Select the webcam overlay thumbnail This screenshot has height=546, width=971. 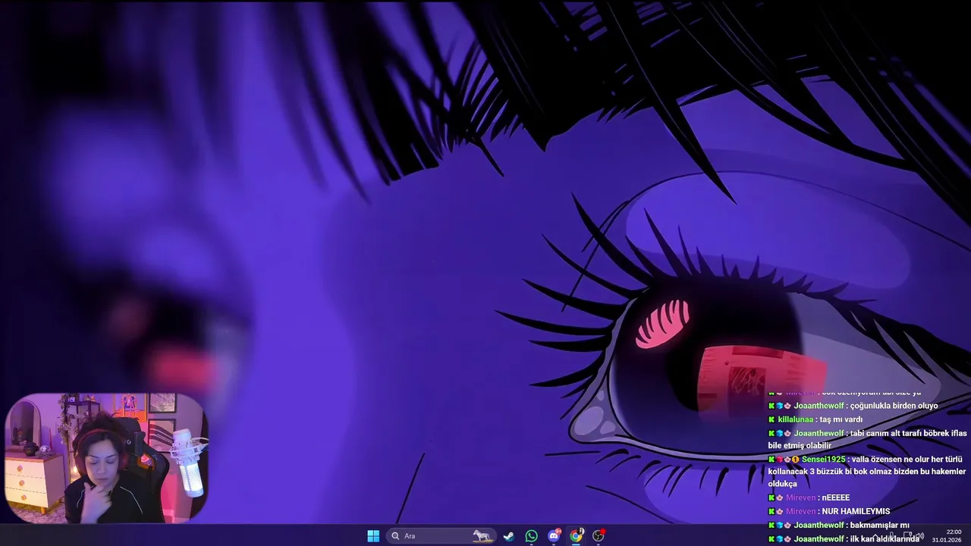tap(106, 458)
